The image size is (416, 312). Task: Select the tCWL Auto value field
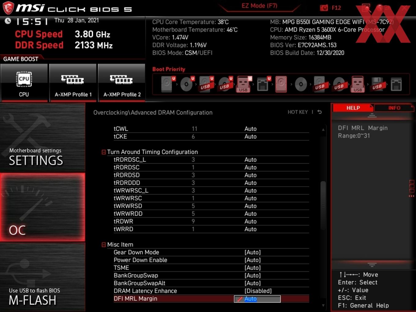pyautogui.click(x=251, y=129)
